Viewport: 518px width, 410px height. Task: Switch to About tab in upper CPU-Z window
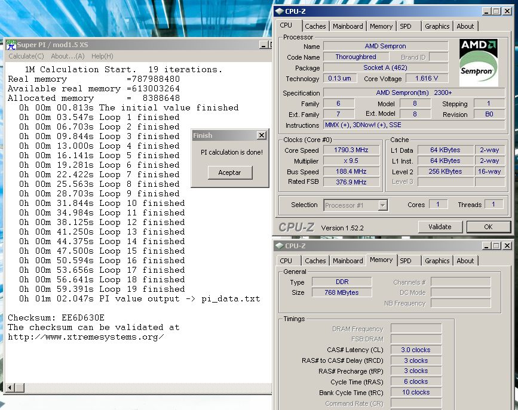(x=465, y=26)
